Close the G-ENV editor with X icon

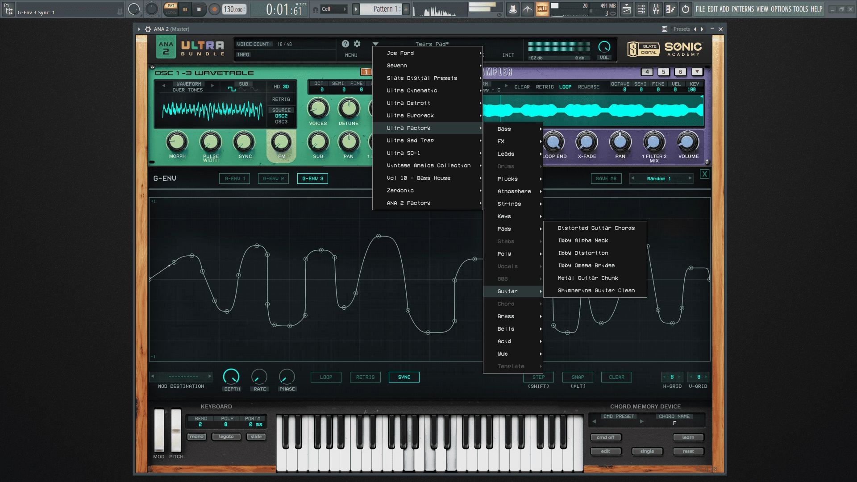(704, 174)
